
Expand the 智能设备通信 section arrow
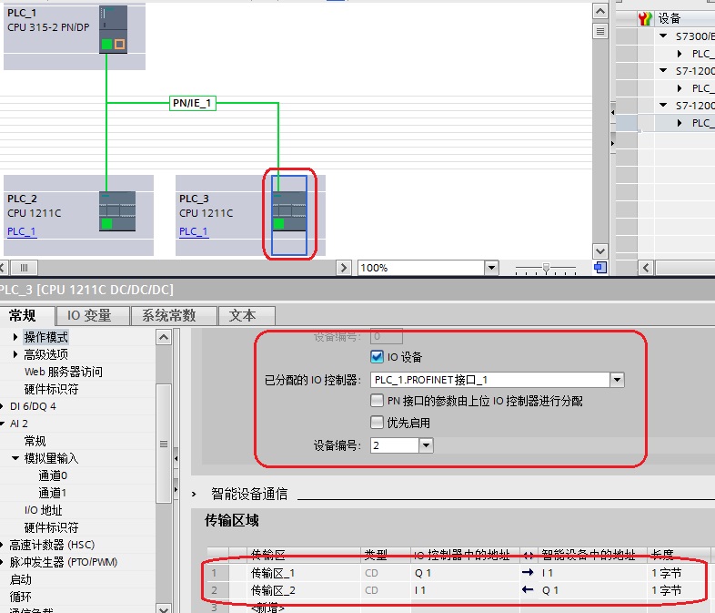tap(194, 494)
